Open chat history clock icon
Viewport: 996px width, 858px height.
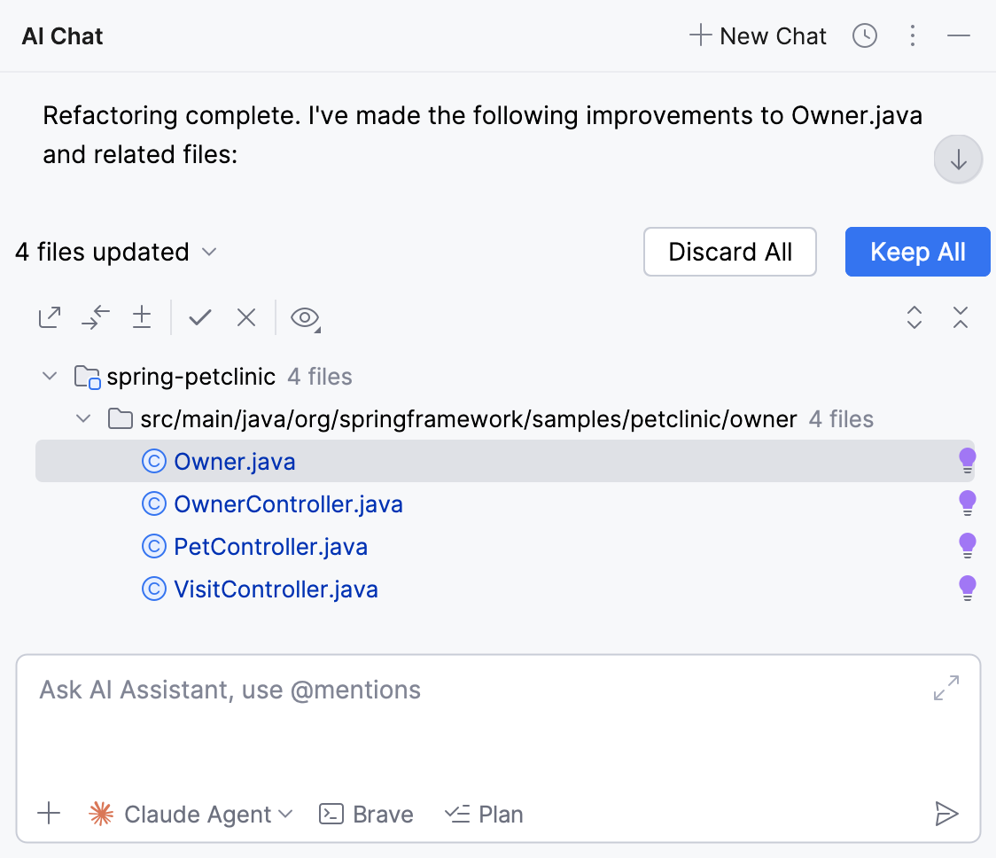tap(864, 36)
